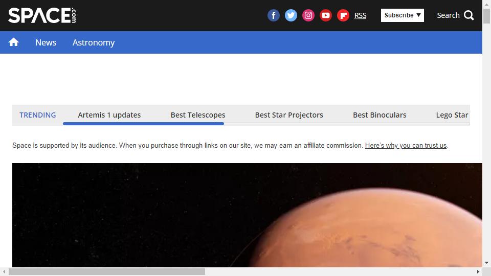
Task: Open the RSS feed link
Action: [360, 15]
